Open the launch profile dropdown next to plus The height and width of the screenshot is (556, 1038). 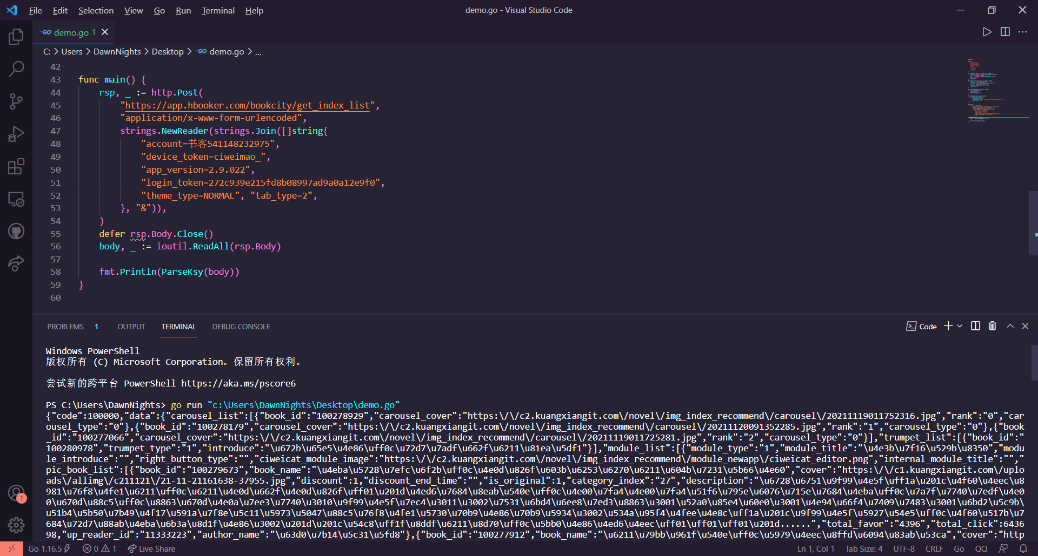coord(960,326)
